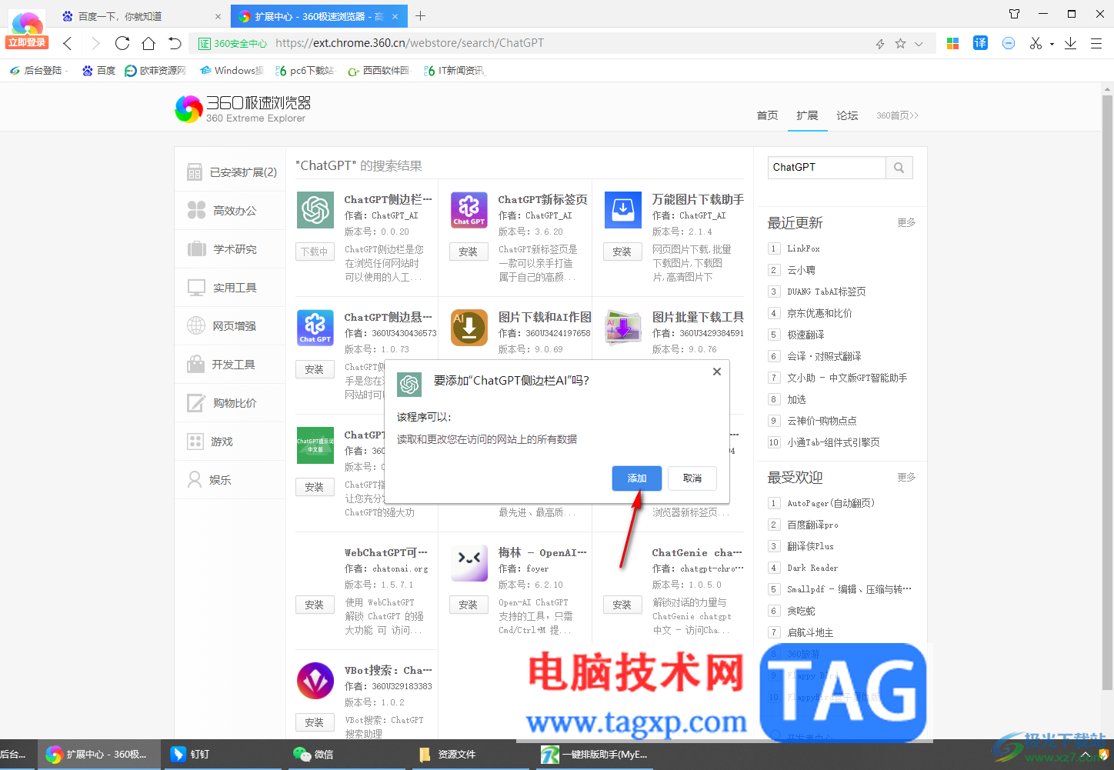Open a new browser tab
Image resolution: width=1114 pixels, height=770 pixels.
coord(420,15)
